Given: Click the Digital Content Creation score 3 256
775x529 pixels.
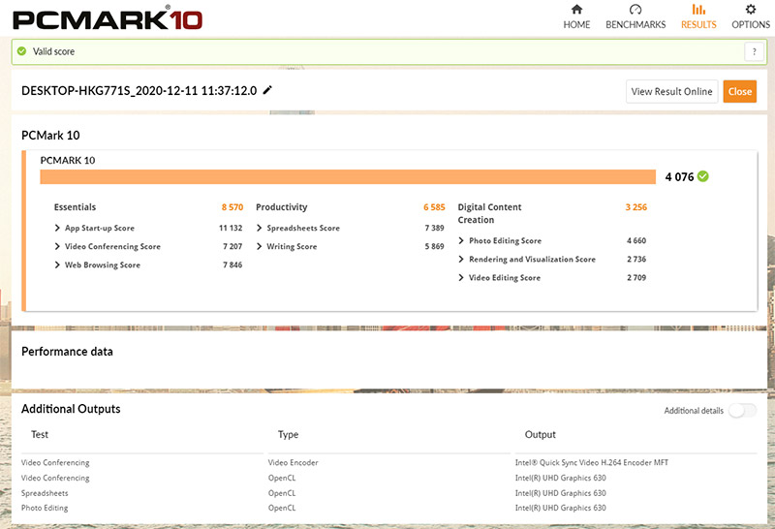Looking at the screenshot, I should pyautogui.click(x=636, y=207).
